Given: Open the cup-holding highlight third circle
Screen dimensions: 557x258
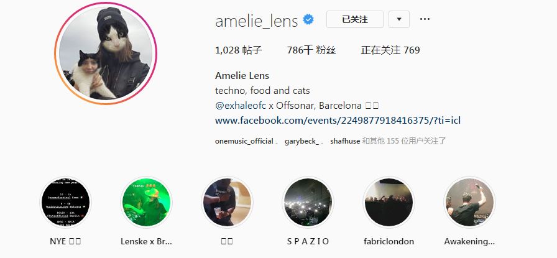Looking at the screenshot, I should (x=227, y=202).
